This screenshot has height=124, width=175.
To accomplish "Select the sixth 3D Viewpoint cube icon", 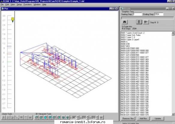I will pos(59,117).
